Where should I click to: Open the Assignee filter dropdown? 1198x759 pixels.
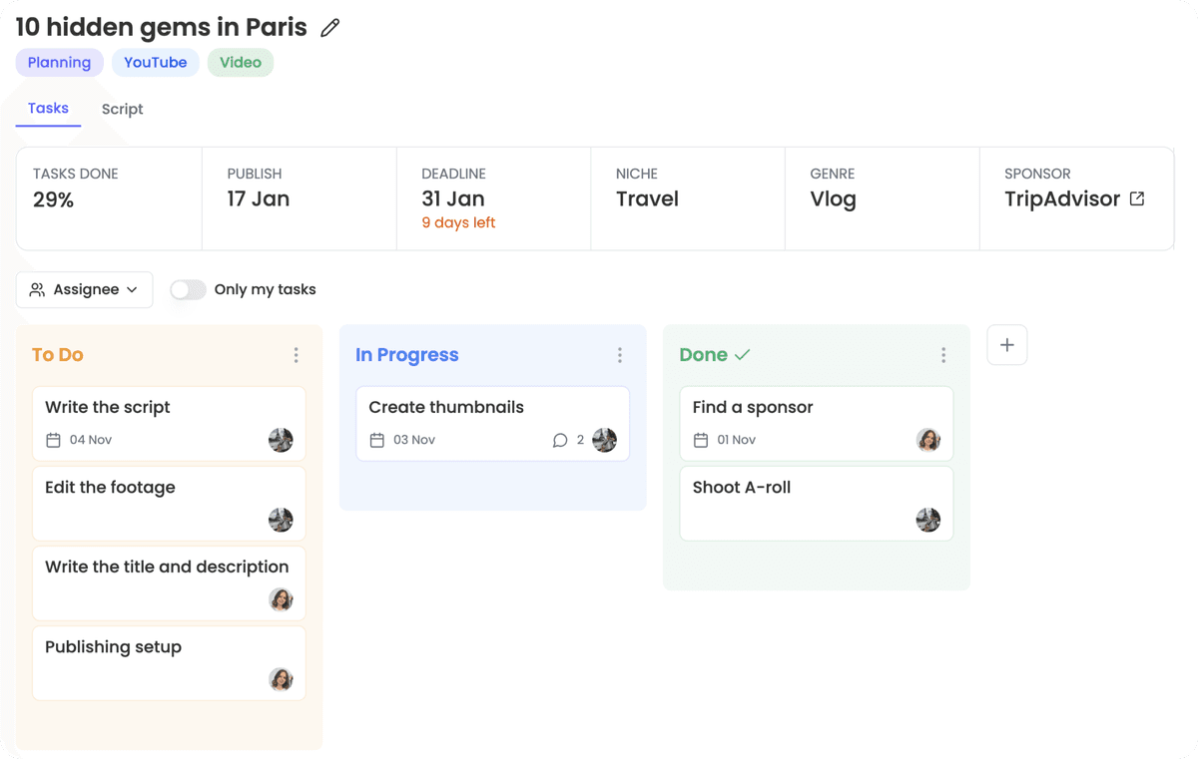[x=85, y=289]
